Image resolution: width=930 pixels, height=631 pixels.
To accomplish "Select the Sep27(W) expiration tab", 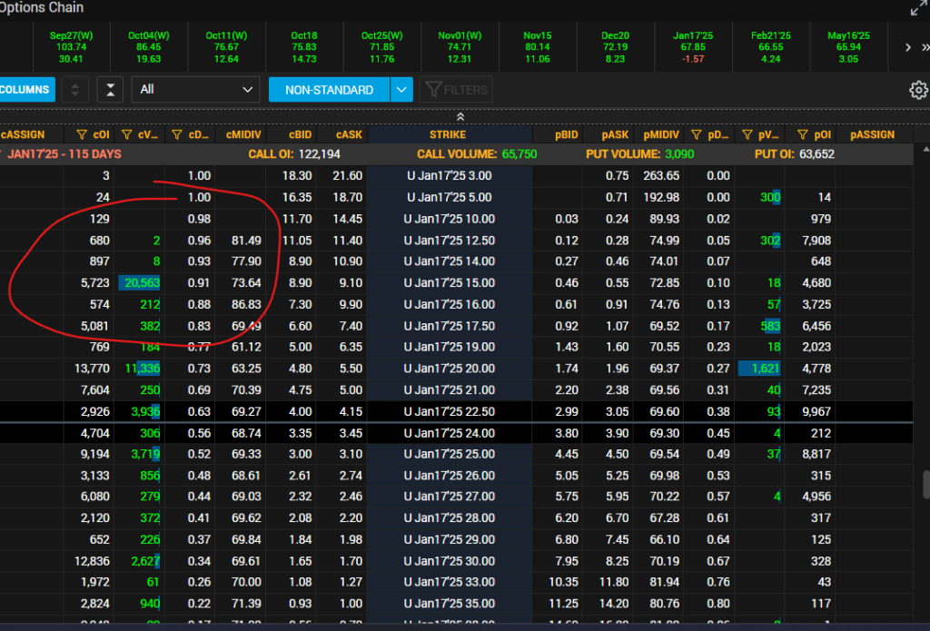I will pyautogui.click(x=71, y=47).
